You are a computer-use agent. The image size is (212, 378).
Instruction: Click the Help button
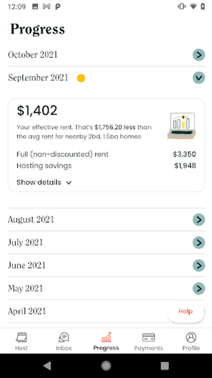point(186,311)
